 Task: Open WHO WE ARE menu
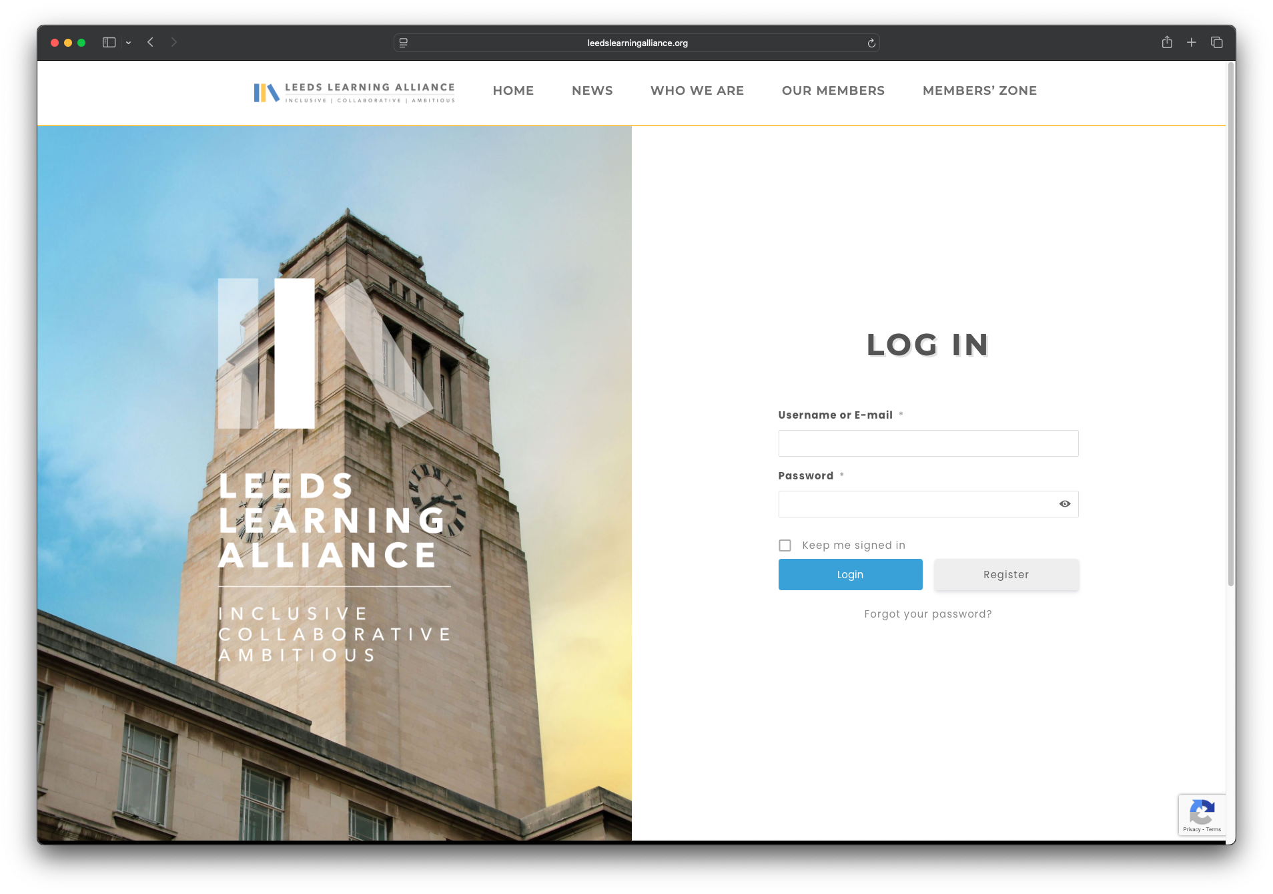697,91
